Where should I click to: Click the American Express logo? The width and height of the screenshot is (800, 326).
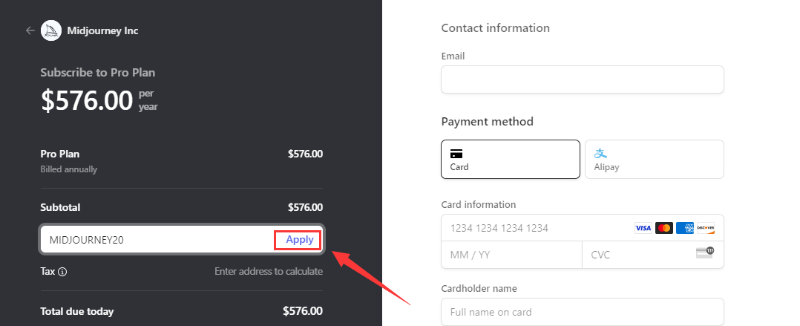pos(685,228)
